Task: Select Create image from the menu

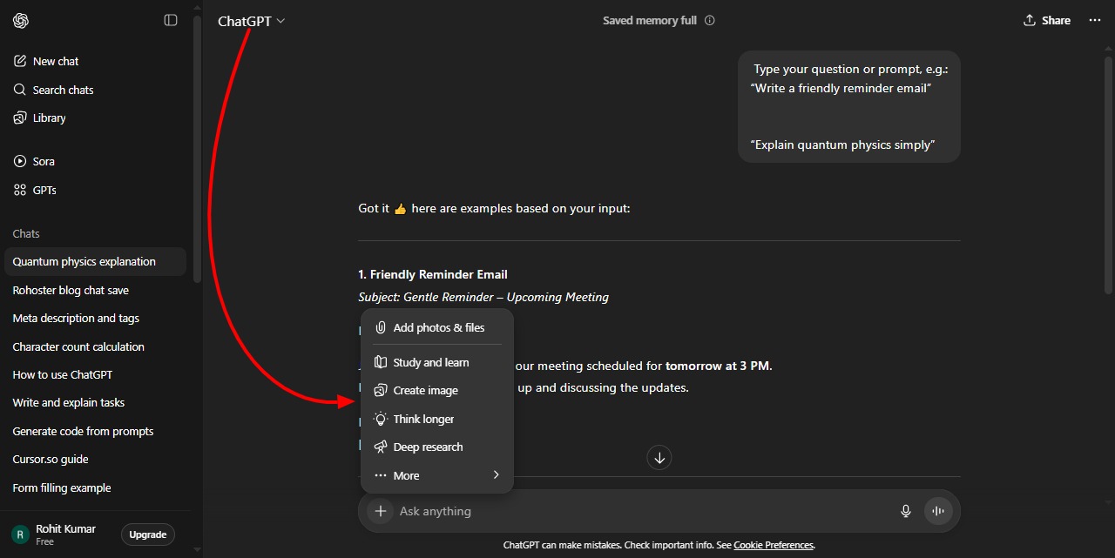Action: point(426,390)
